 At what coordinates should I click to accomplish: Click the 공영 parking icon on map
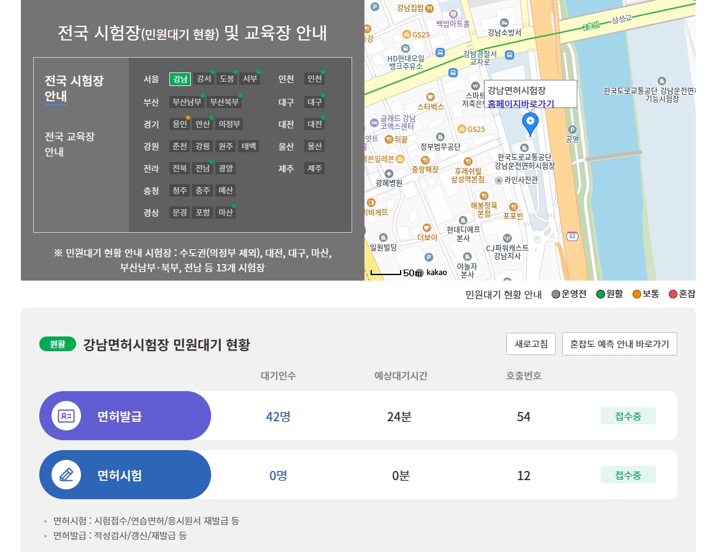pyautogui.click(x=572, y=130)
